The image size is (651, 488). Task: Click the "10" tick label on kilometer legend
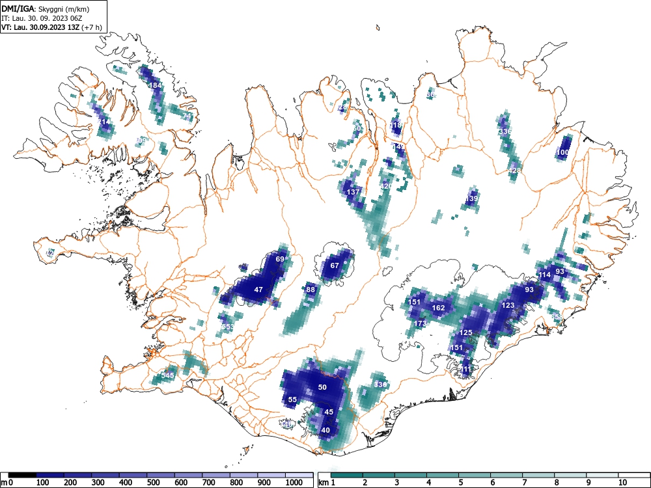click(x=622, y=483)
